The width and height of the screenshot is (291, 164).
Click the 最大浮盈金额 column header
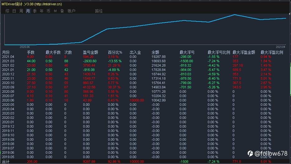(x=244, y=52)
